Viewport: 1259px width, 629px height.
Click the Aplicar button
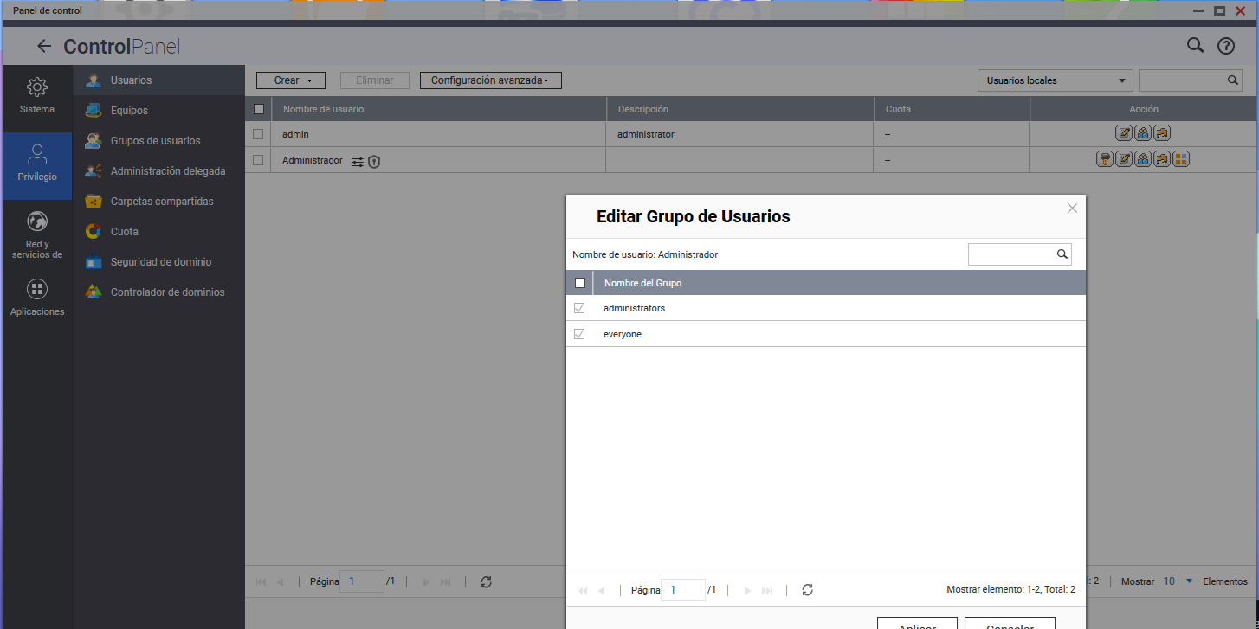(917, 624)
